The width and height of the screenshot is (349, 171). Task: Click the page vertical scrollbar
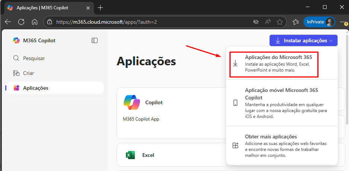click(x=347, y=80)
